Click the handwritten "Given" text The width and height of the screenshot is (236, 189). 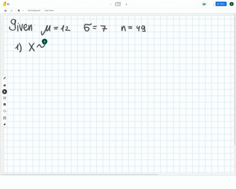pyautogui.click(x=21, y=25)
